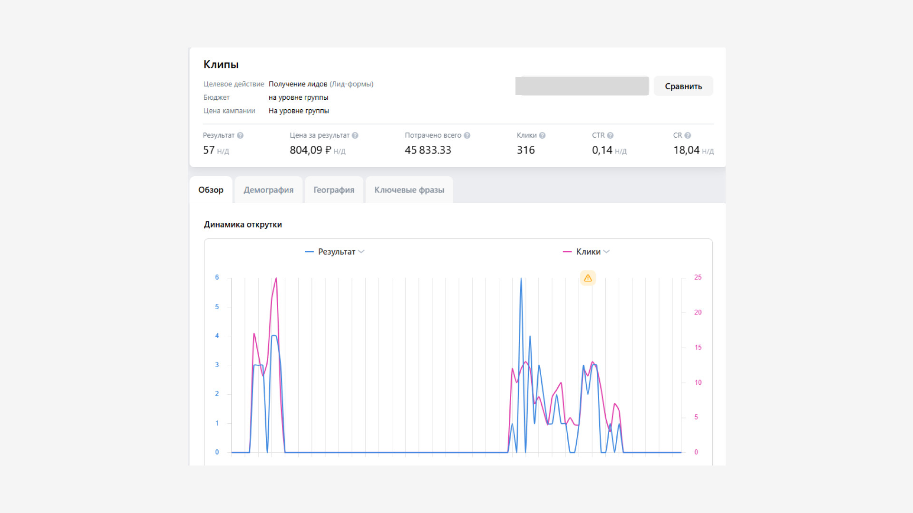Click the blue Результат legend line marker

(309, 252)
